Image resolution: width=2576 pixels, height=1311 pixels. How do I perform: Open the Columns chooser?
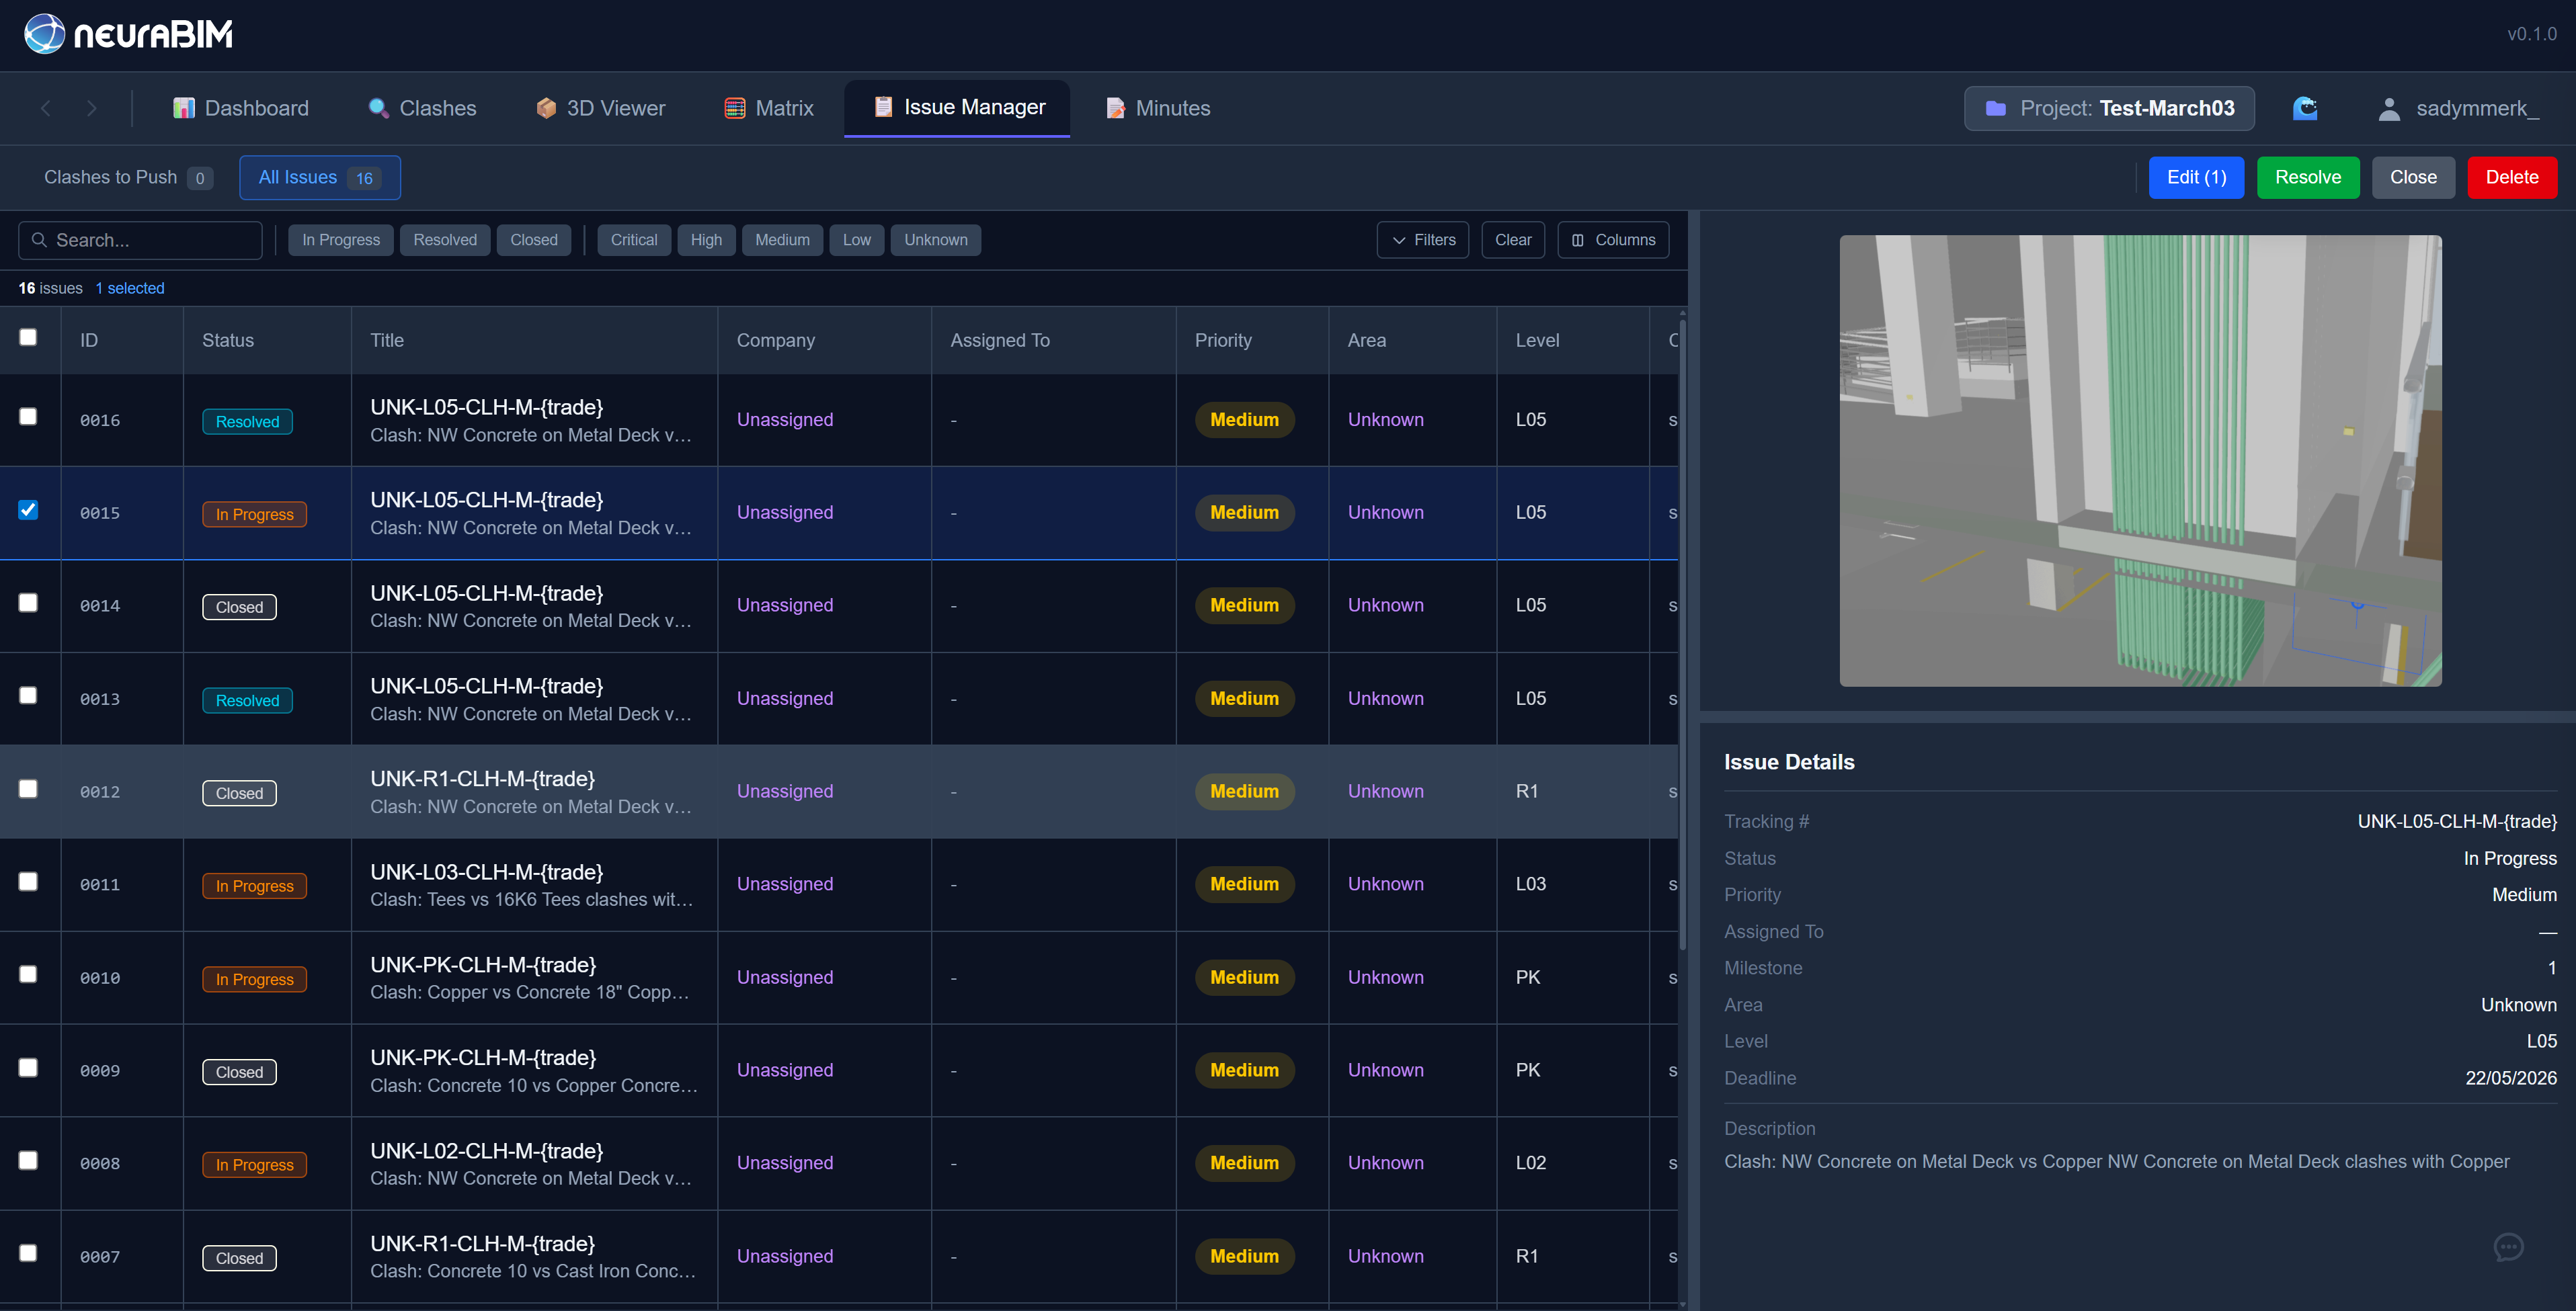[x=1613, y=240]
